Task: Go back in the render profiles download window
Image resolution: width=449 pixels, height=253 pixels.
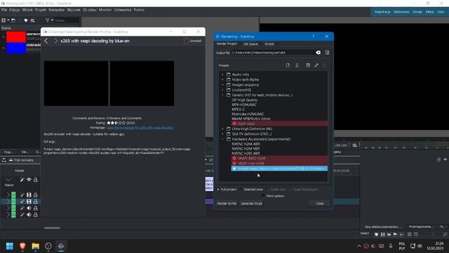Action: (x=46, y=41)
